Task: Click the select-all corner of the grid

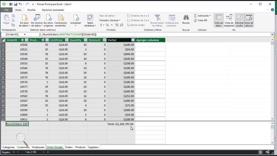Action: point(3,40)
